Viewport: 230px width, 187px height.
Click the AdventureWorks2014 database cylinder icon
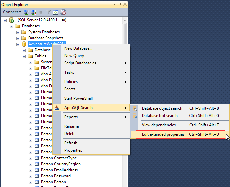tap(24, 44)
